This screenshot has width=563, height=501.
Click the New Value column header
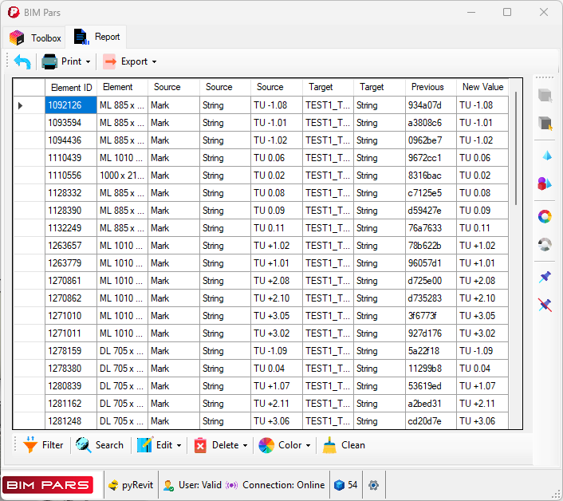(x=482, y=87)
